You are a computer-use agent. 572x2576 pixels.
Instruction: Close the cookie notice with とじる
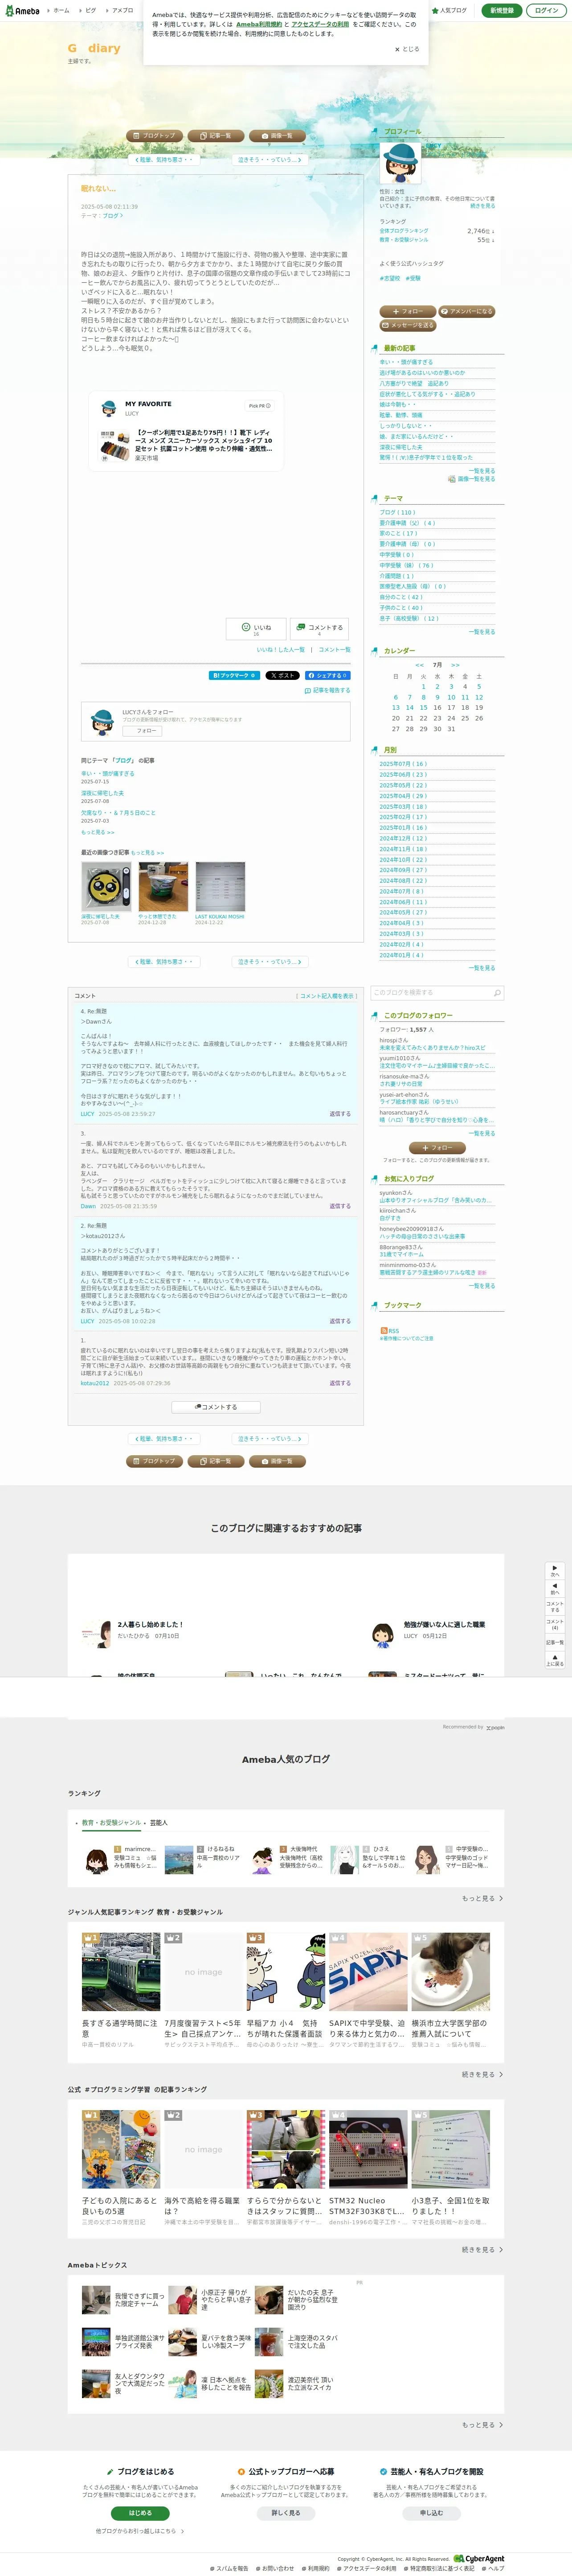(407, 49)
